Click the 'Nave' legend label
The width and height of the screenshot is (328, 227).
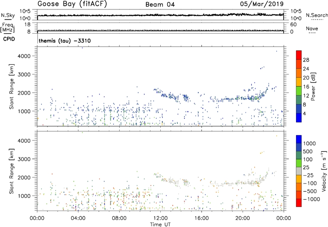pyautogui.click(x=312, y=28)
